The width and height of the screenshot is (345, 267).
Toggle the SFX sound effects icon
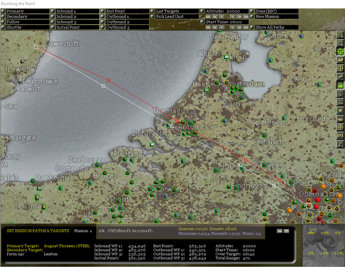point(340,136)
